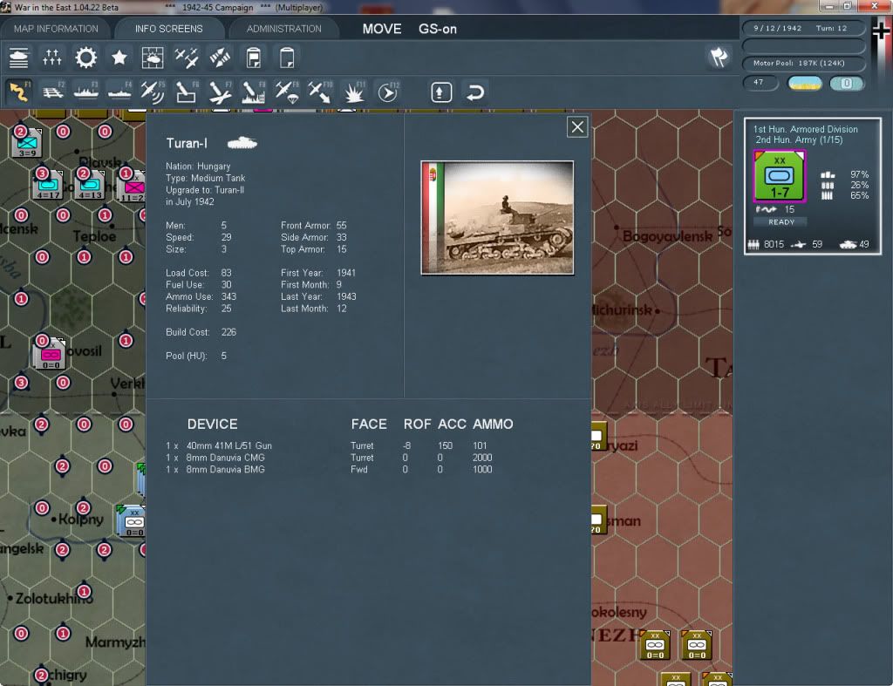Click the 47 value pill in header
This screenshot has height=686, width=893.
point(760,83)
